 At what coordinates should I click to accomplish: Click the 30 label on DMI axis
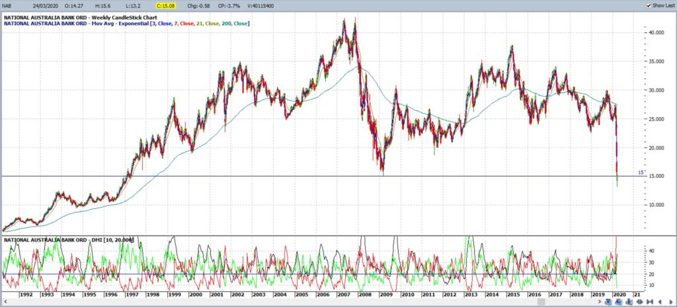[x=651, y=263]
